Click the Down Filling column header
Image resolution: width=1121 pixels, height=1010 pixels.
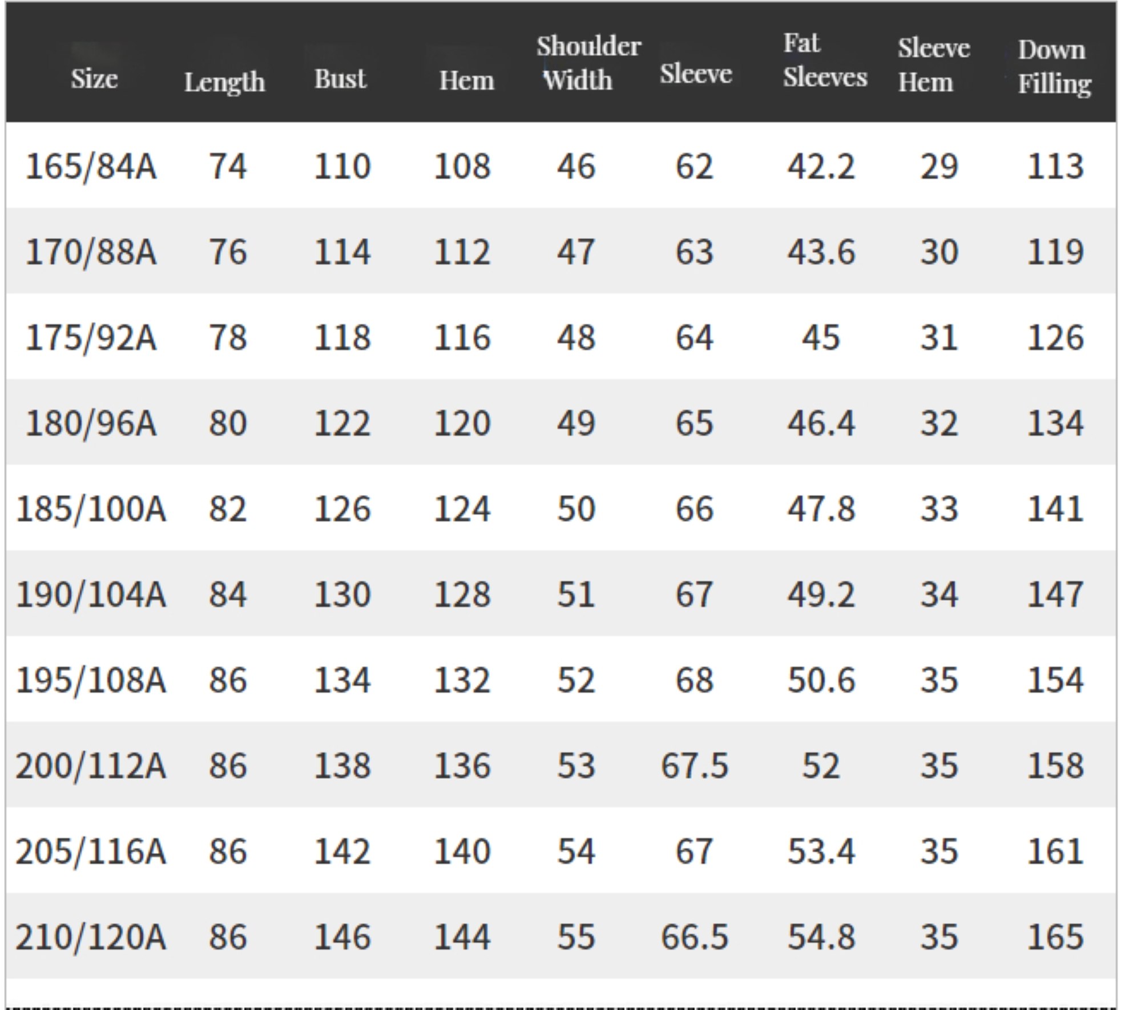pyautogui.click(x=1054, y=67)
